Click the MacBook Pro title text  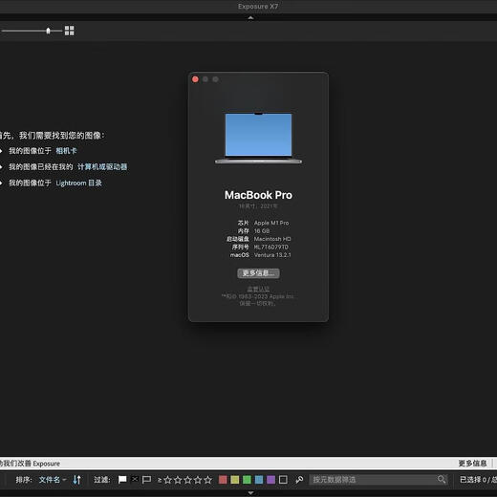tap(258, 195)
